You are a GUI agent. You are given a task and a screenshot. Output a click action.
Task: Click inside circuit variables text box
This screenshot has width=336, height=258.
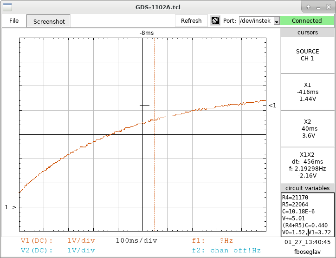point(307,214)
